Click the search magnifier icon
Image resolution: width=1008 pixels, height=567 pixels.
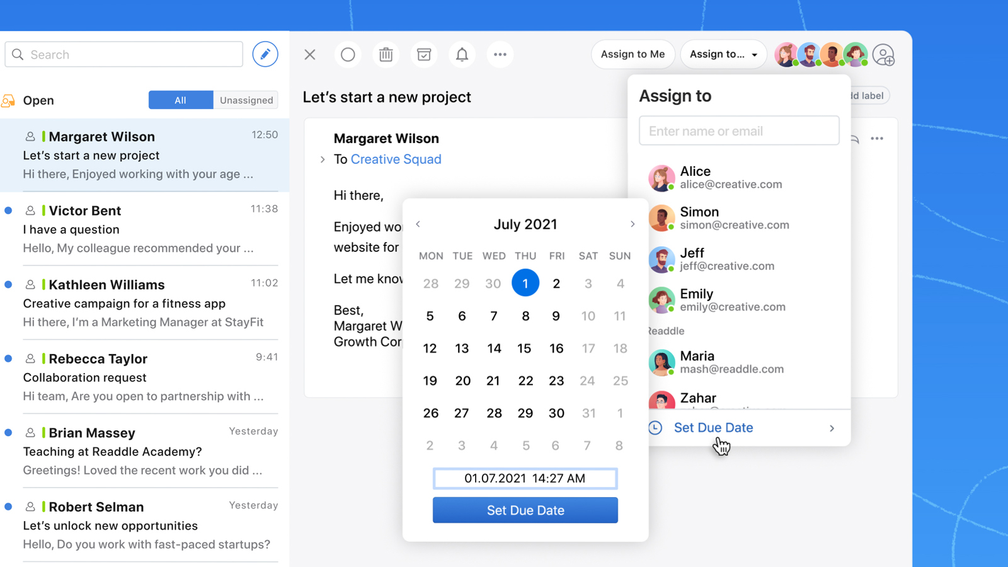click(18, 55)
